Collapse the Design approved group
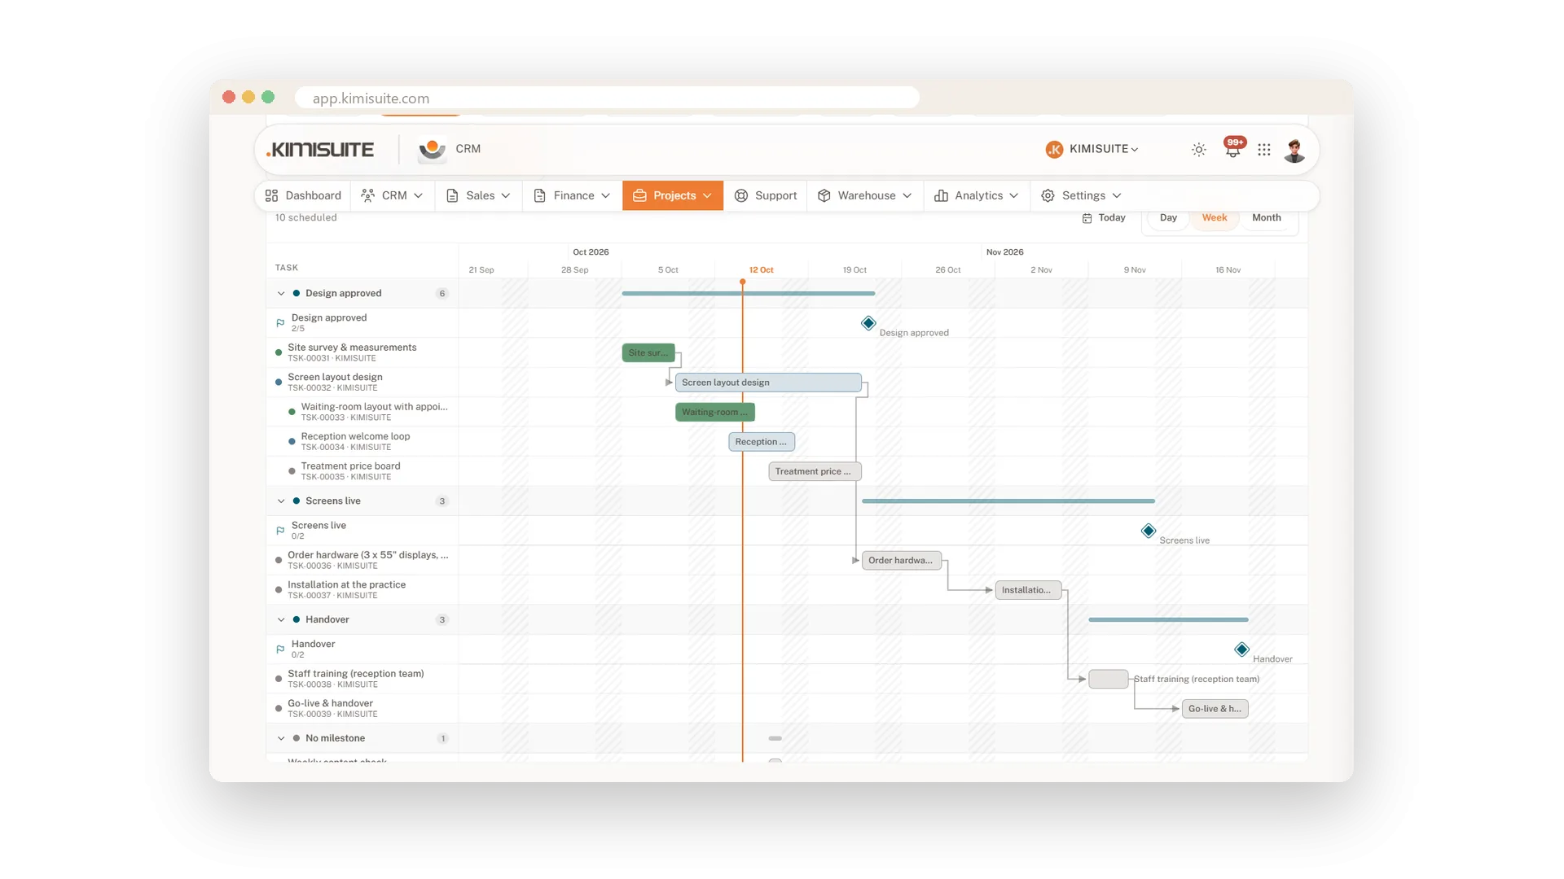The width and height of the screenshot is (1564, 879). 281,294
